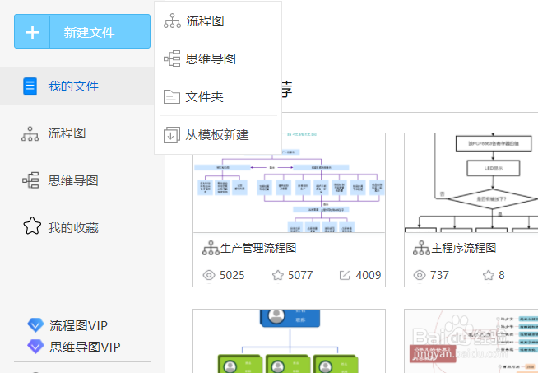Click the edit/use icon showing 4009
Screen dimensions: 538x373
click(345, 275)
